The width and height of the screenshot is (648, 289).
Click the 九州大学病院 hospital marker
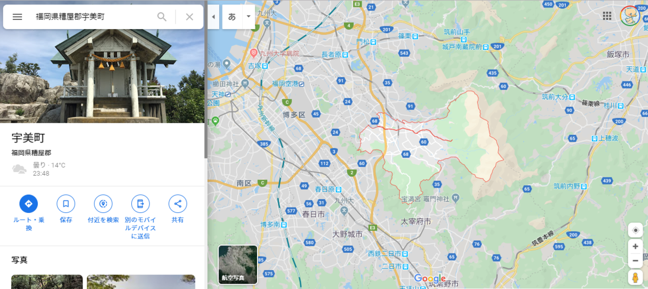coord(253,53)
